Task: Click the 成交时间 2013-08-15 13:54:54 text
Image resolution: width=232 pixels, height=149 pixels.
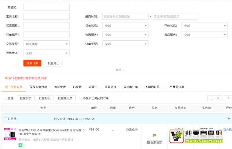Action: (x=74, y=119)
